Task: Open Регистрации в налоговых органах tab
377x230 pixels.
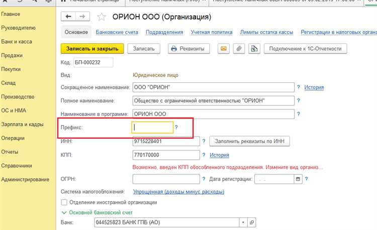Action: click(339, 32)
